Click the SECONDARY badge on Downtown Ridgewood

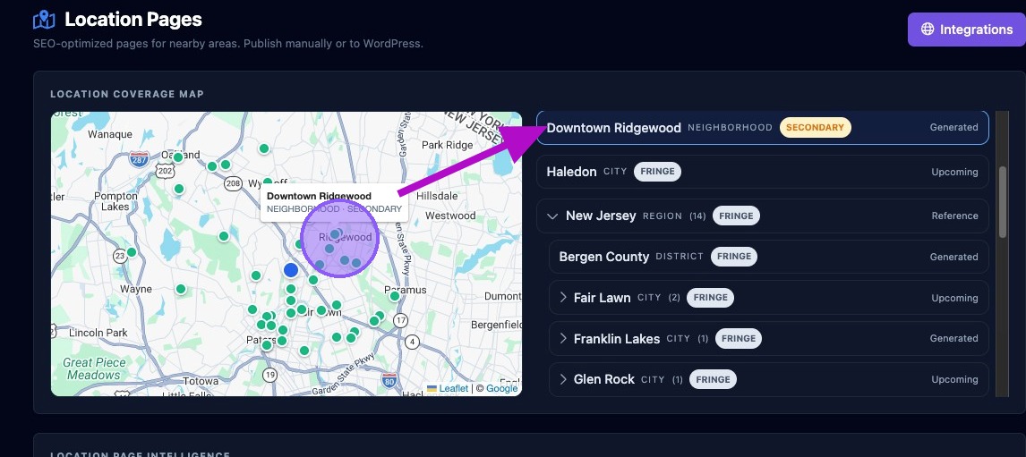coord(815,128)
